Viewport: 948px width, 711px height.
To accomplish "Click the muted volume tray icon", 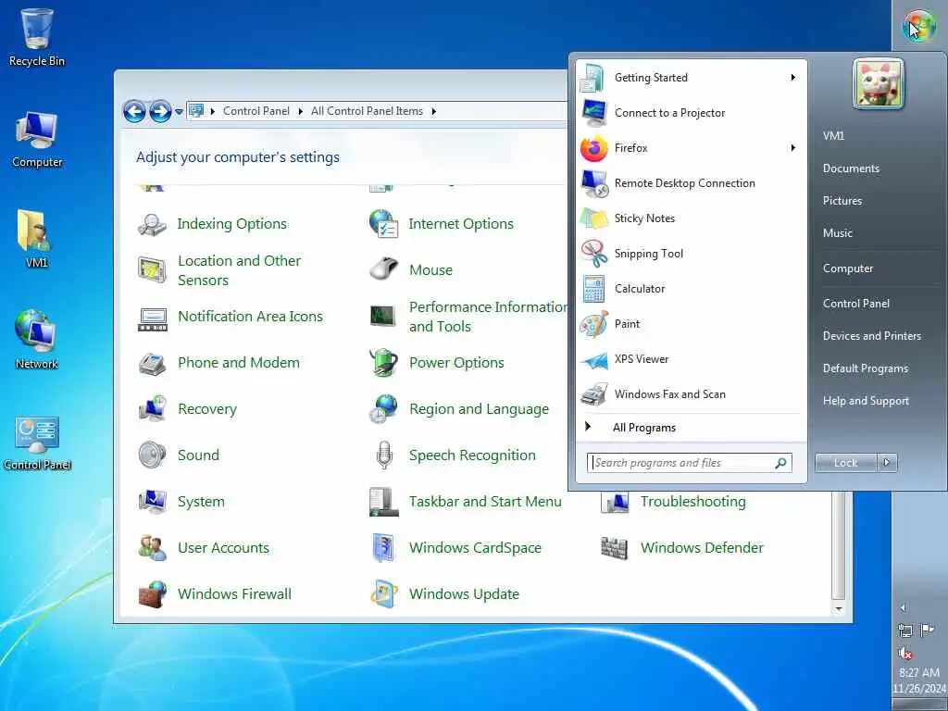I will click(x=905, y=654).
